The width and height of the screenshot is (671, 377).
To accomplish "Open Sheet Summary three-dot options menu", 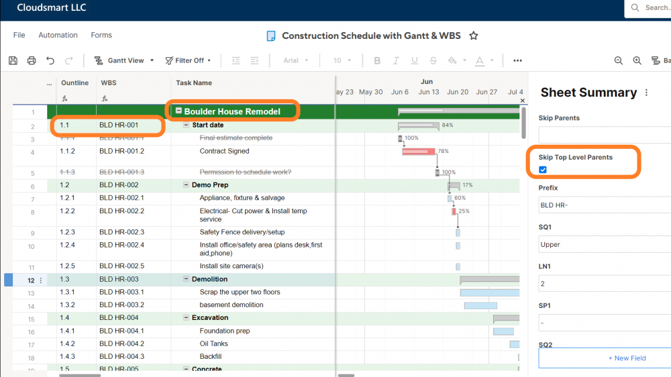I will point(646,93).
